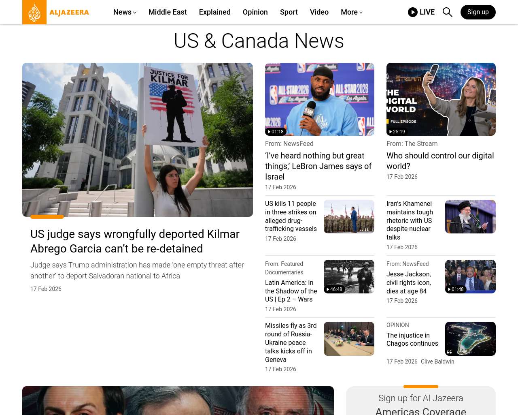Click the 'Sign up for Al Jazeera' newsletter heading
Screen dimensions: 518x415
(421, 398)
